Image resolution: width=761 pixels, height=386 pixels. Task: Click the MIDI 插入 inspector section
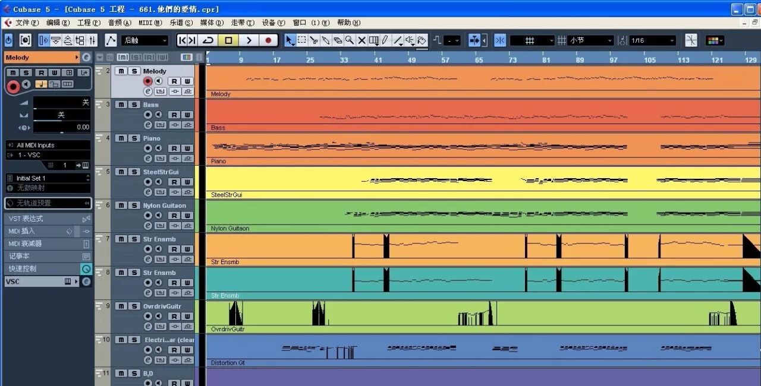pyautogui.click(x=49, y=231)
